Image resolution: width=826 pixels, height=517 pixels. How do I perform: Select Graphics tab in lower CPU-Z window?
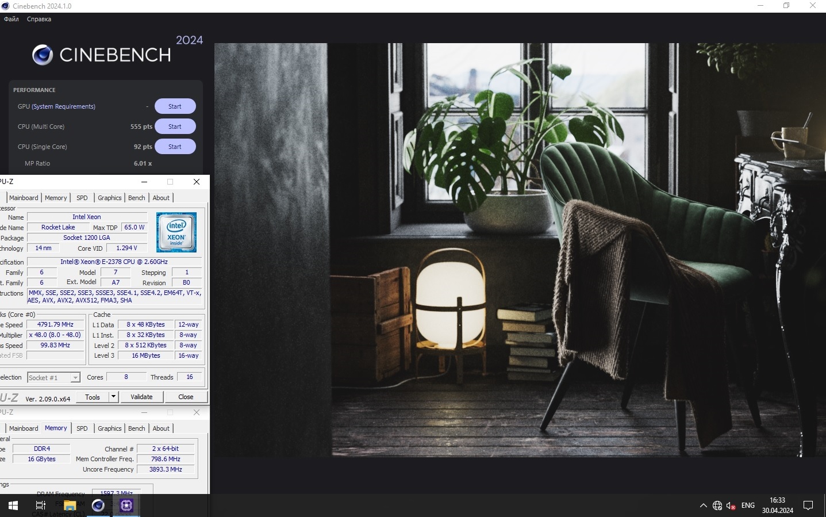pyautogui.click(x=110, y=428)
